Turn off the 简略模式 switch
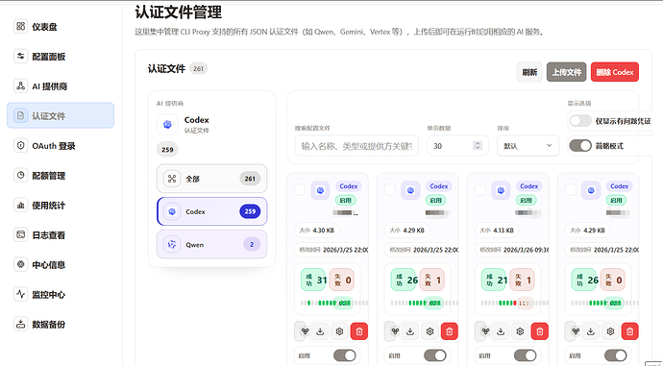Image resolution: width=663 pixels, height=366 pixels. pyautogui.click(x=580, y=146)
